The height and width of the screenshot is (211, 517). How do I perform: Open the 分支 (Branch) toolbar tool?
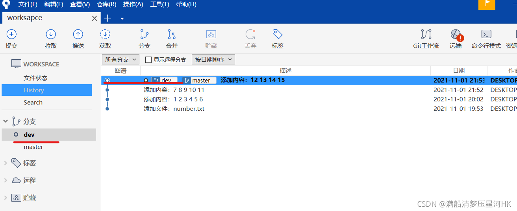coord(145,34)
